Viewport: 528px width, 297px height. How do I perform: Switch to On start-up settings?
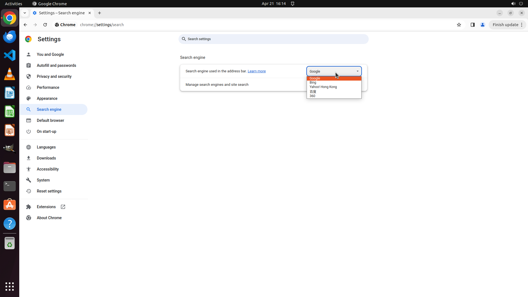pos(46,131)
